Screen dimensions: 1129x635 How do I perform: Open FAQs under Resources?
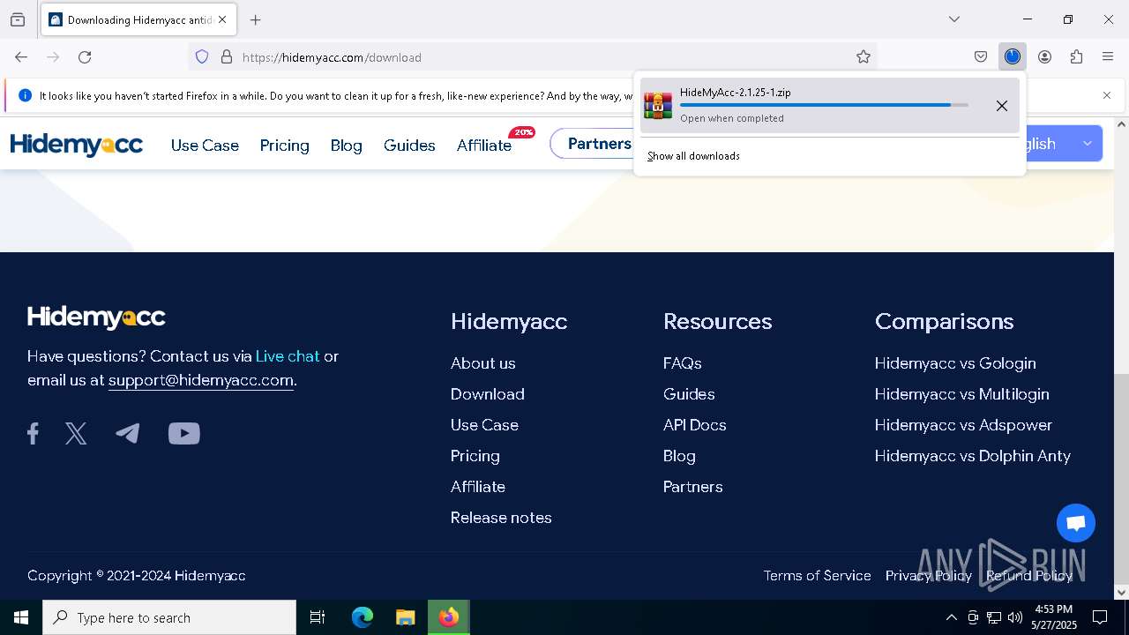pos(683,363)
